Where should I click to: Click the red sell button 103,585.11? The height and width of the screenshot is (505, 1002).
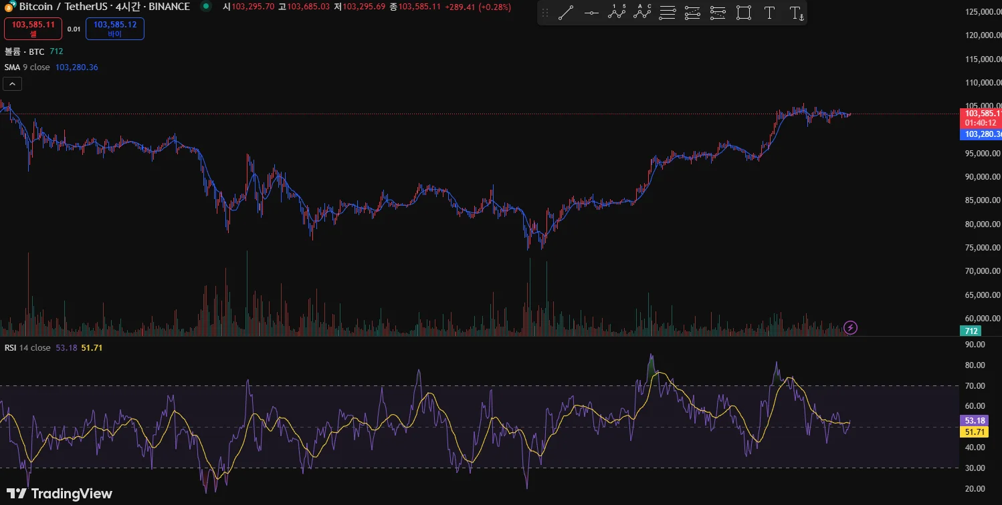click(x=33, y=29)
